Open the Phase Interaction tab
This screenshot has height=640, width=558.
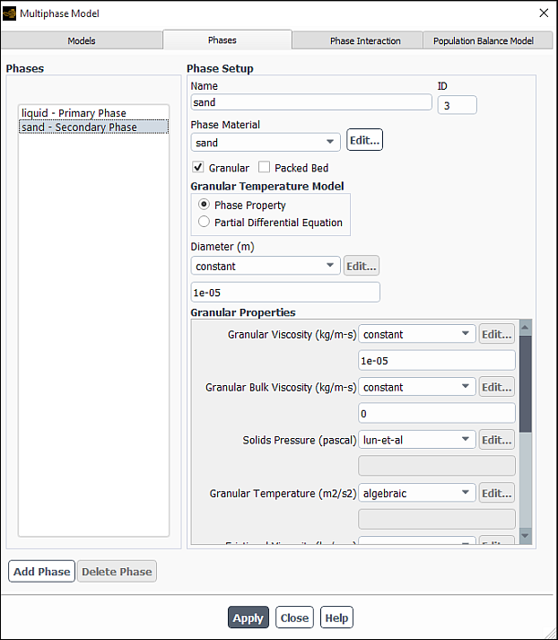(x=357, y=40)
